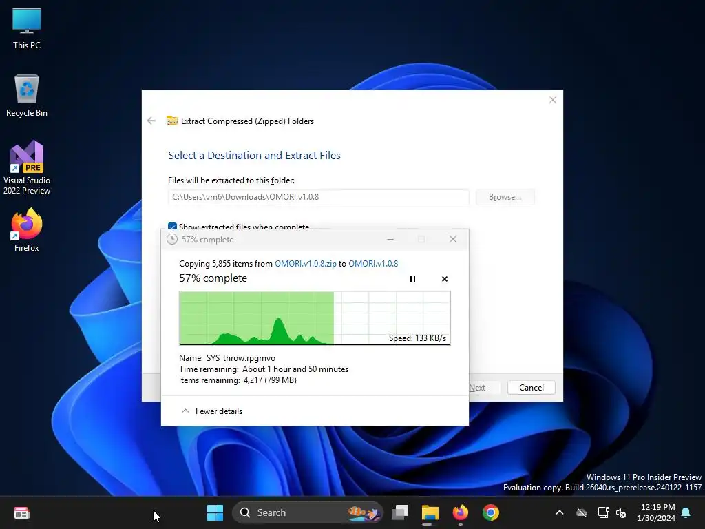The height and width of the screenshot is (529, 705).
Task: Open OMORI.v1.0.8.zip source link
Action: [x=305, y=264]
